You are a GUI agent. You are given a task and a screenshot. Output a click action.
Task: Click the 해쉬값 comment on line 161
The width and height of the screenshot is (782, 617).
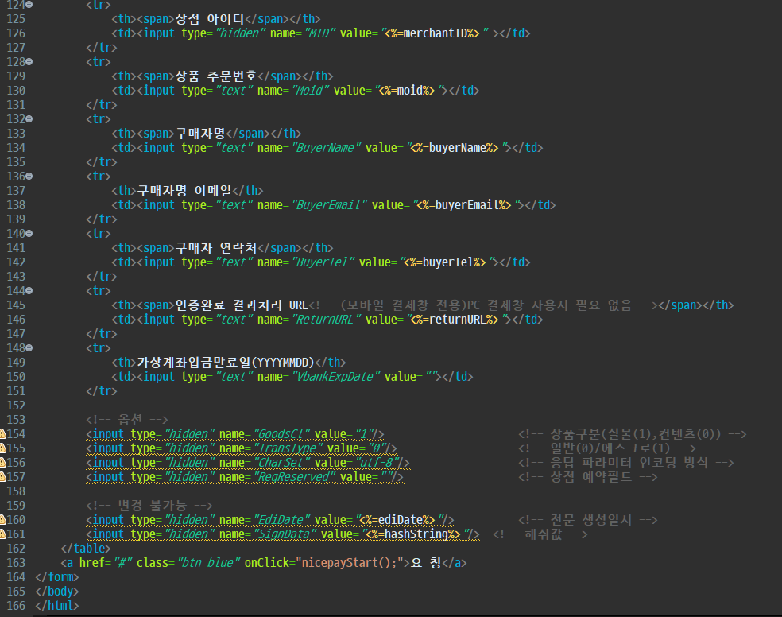click(540, 534)
